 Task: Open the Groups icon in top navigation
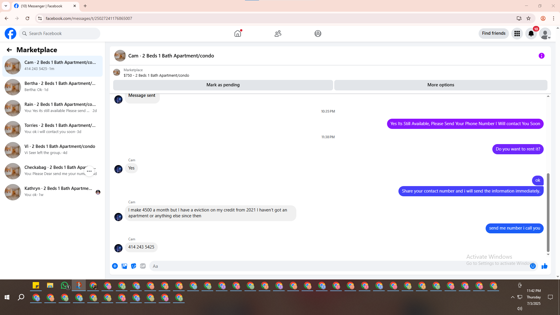click(x=318, y=34)
